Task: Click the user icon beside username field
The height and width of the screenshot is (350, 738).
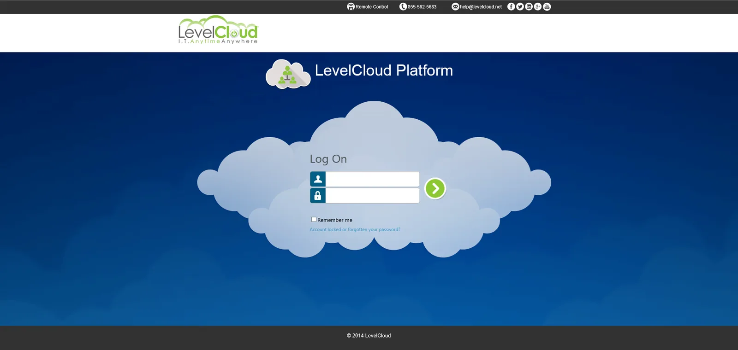Action: pyautogui.click(x=318, y=179)
